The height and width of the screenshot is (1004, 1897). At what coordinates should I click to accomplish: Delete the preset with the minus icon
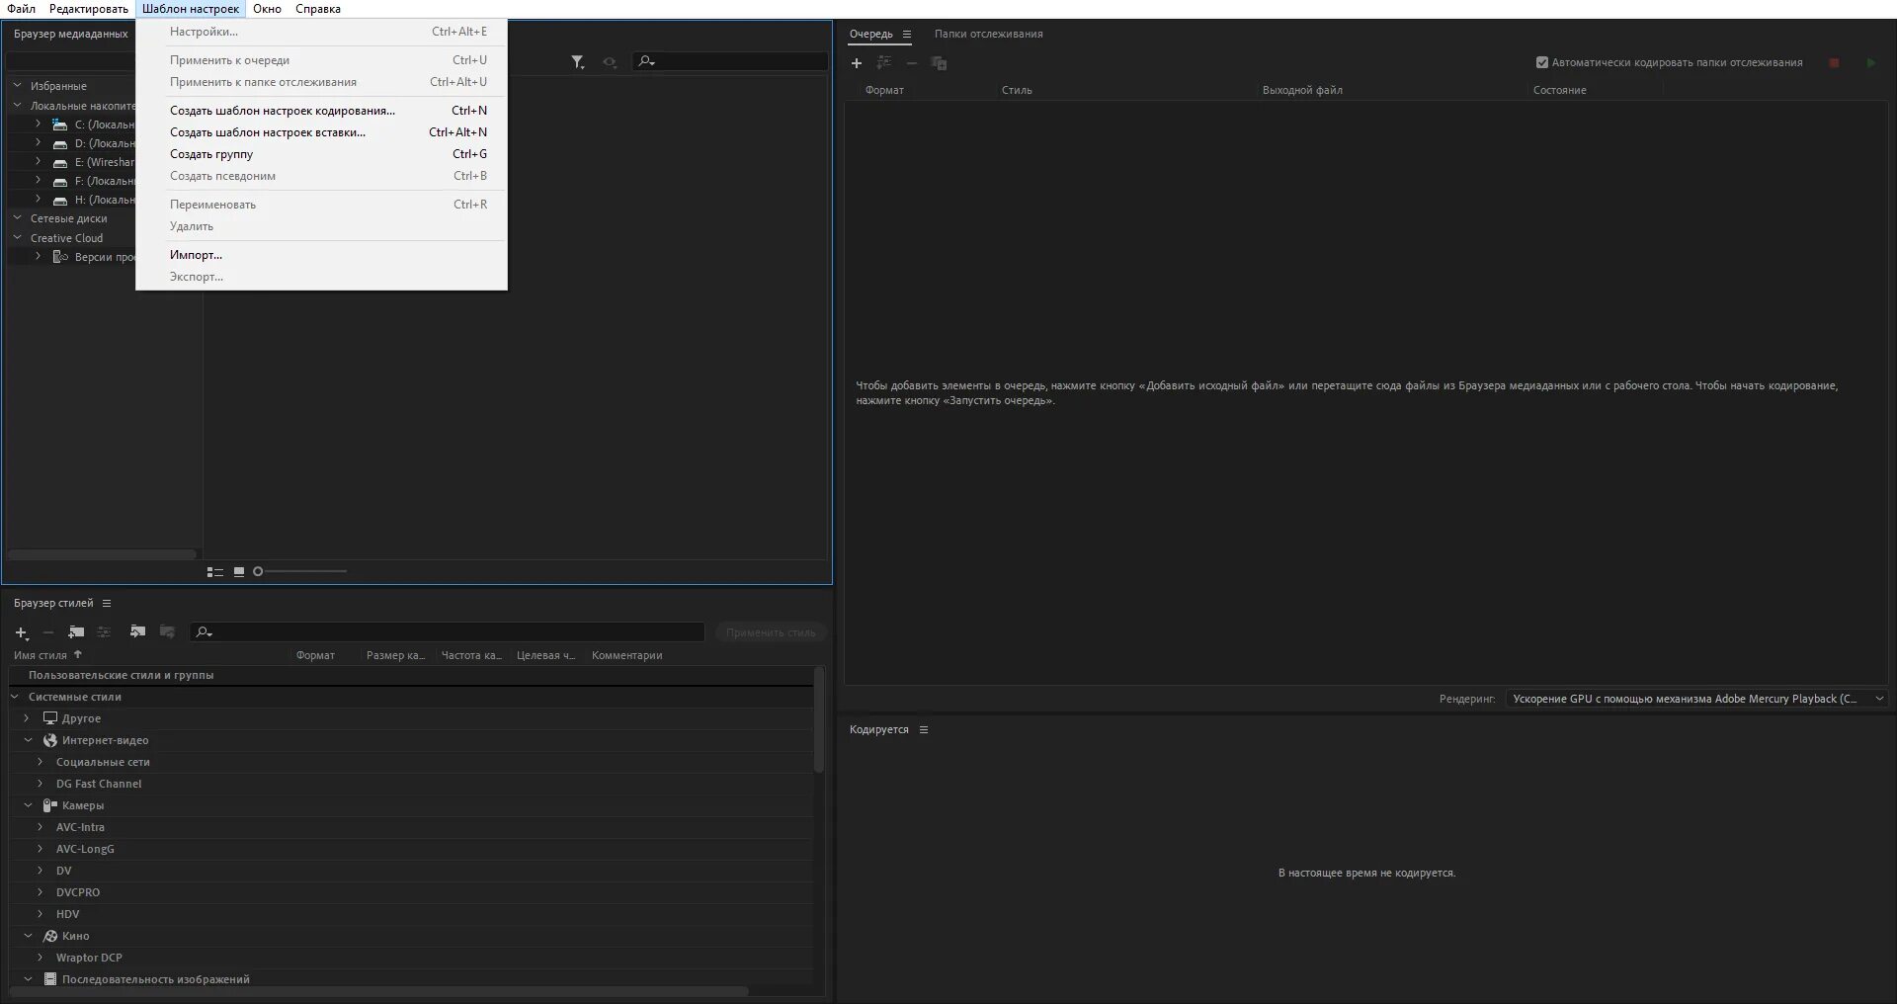pyautogui.click(x=48, y=632)
